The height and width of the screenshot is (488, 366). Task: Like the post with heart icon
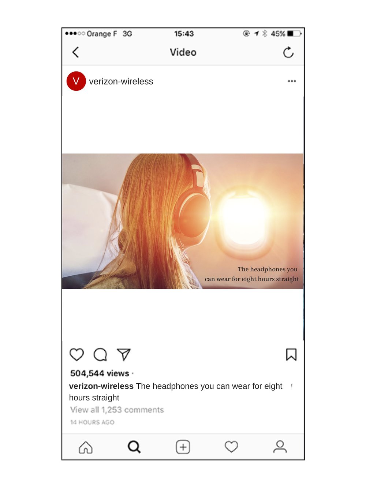pyautogui.click(x=77, y=354)
